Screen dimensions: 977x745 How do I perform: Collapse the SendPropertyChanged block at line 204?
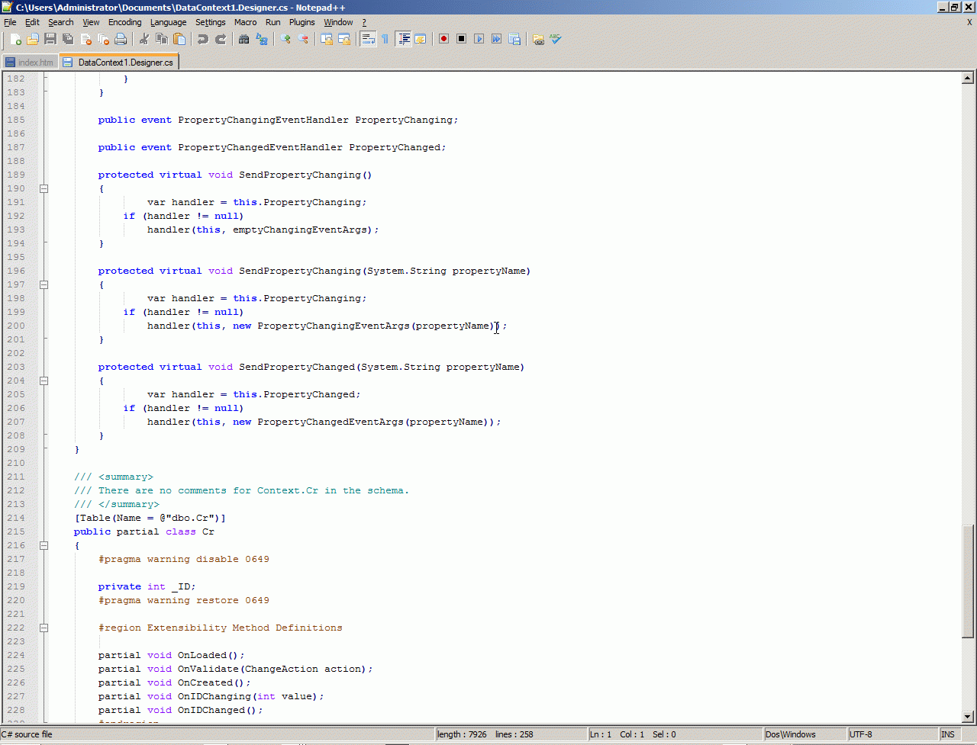[x=44, y=381]
